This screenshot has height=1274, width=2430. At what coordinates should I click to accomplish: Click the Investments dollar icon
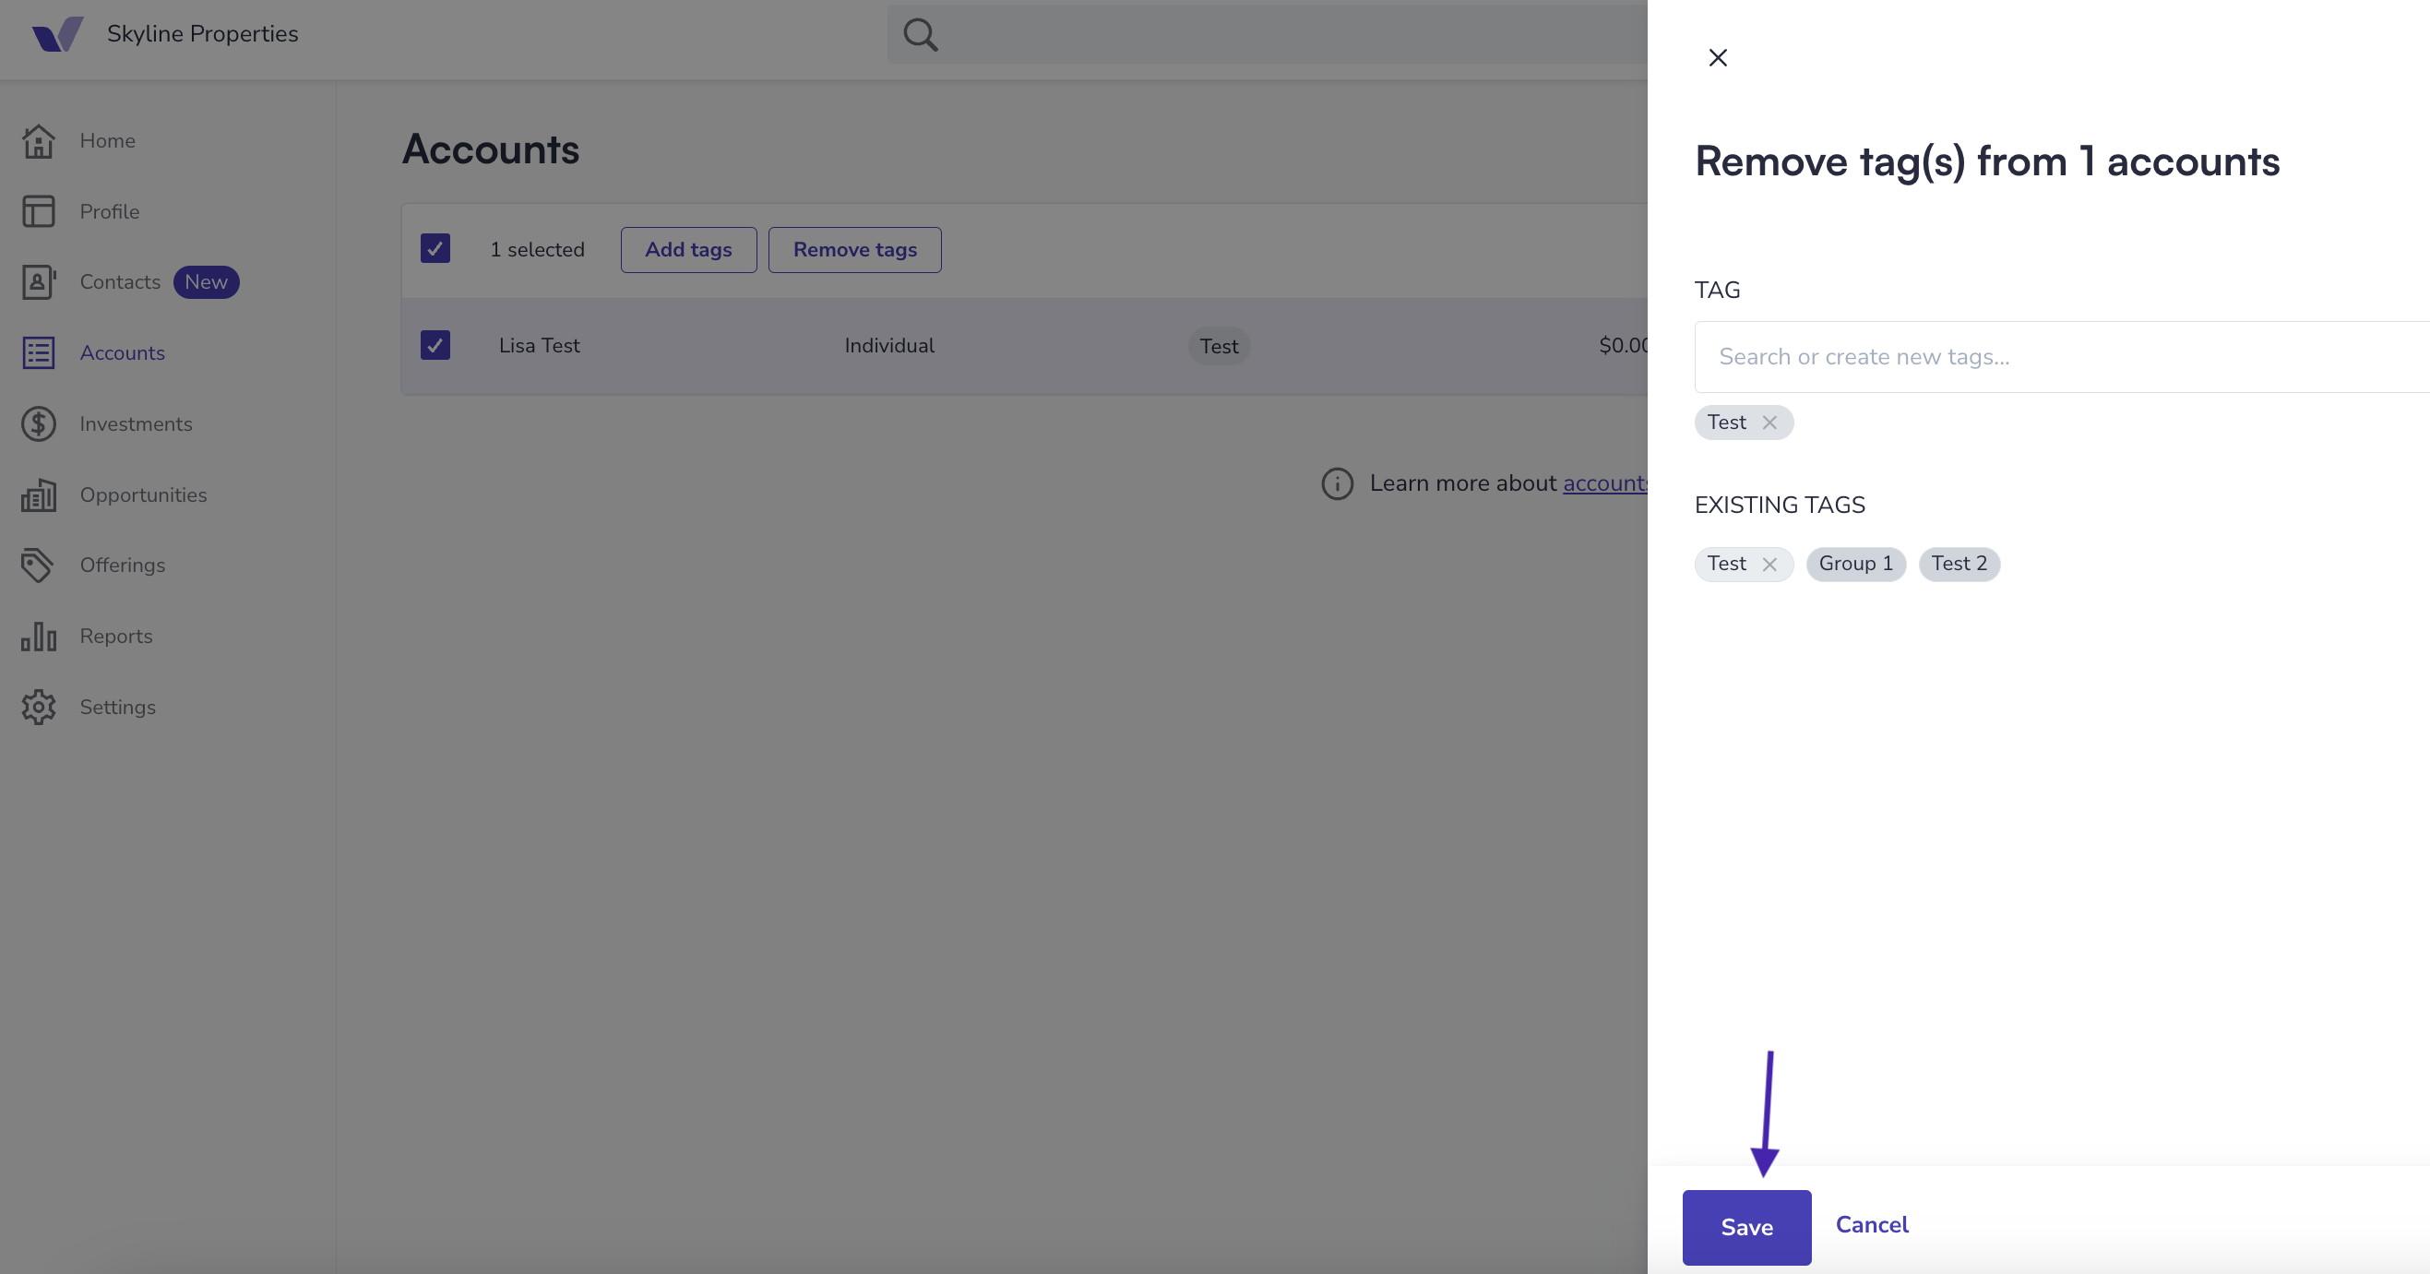(39, 423)
